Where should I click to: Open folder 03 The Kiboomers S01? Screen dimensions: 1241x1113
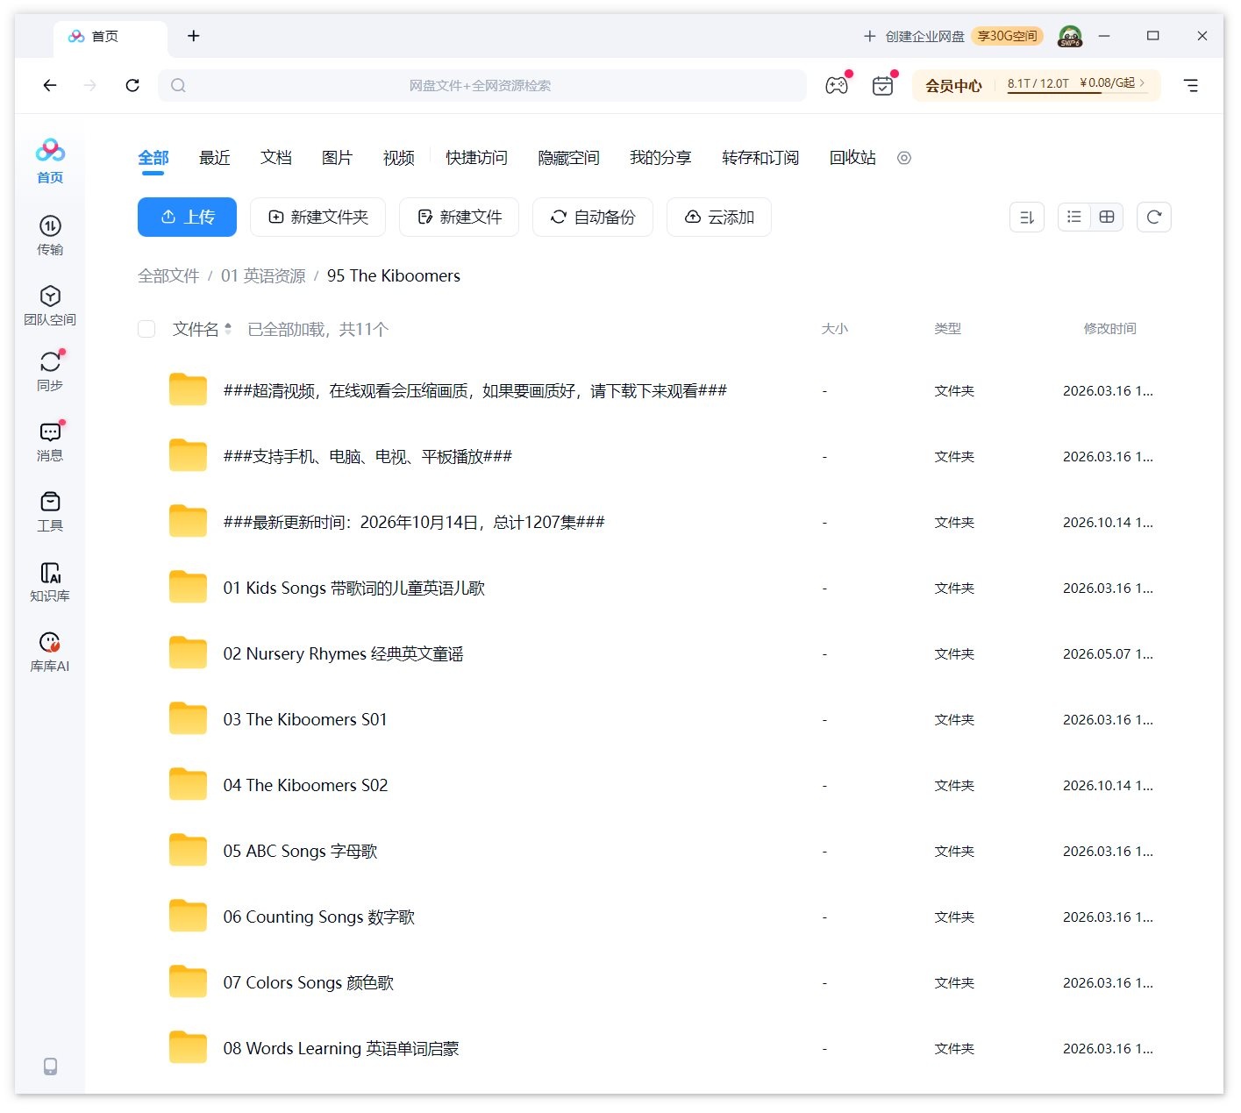[x=305, y=719]
